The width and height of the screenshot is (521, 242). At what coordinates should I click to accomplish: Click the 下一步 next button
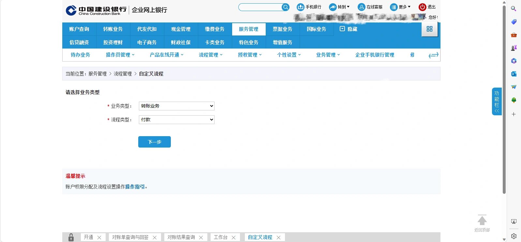155,142
